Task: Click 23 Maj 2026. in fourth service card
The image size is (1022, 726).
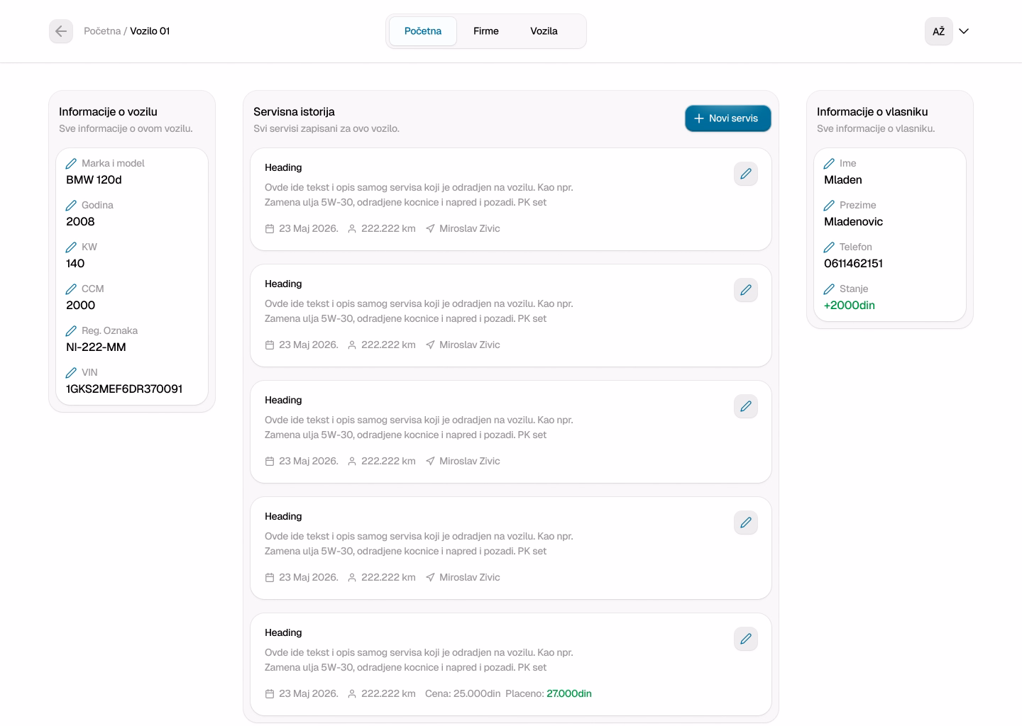Action: pyautogui.click(x=309, y=578)
